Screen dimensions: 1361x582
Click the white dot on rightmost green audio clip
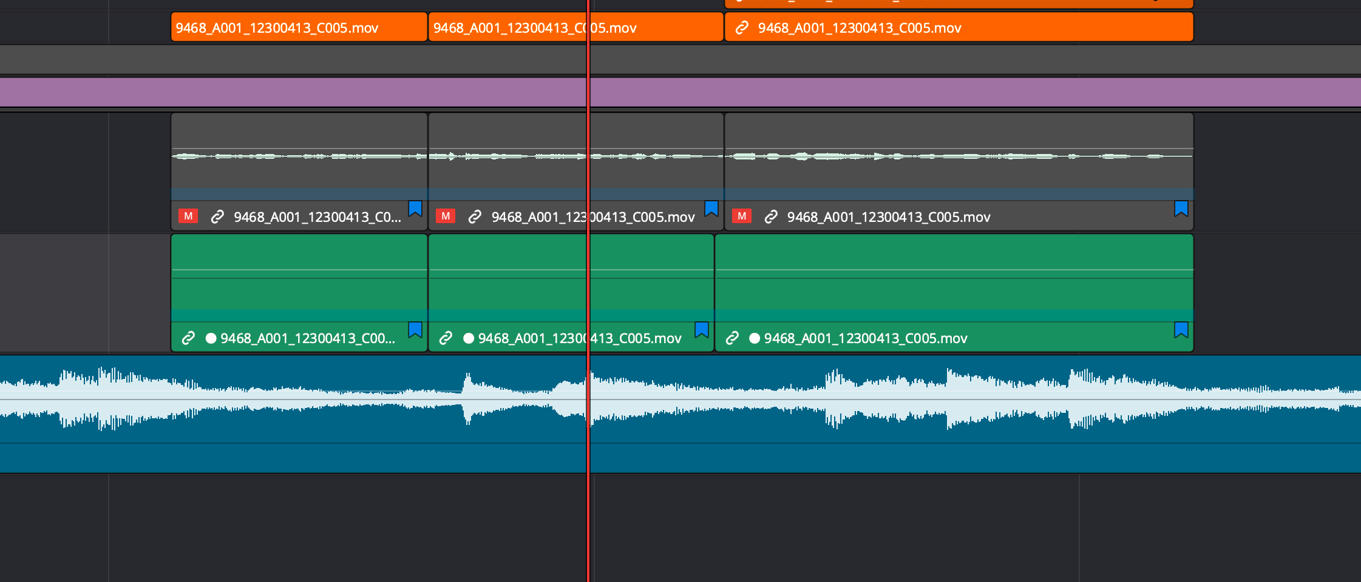[755, 338]
